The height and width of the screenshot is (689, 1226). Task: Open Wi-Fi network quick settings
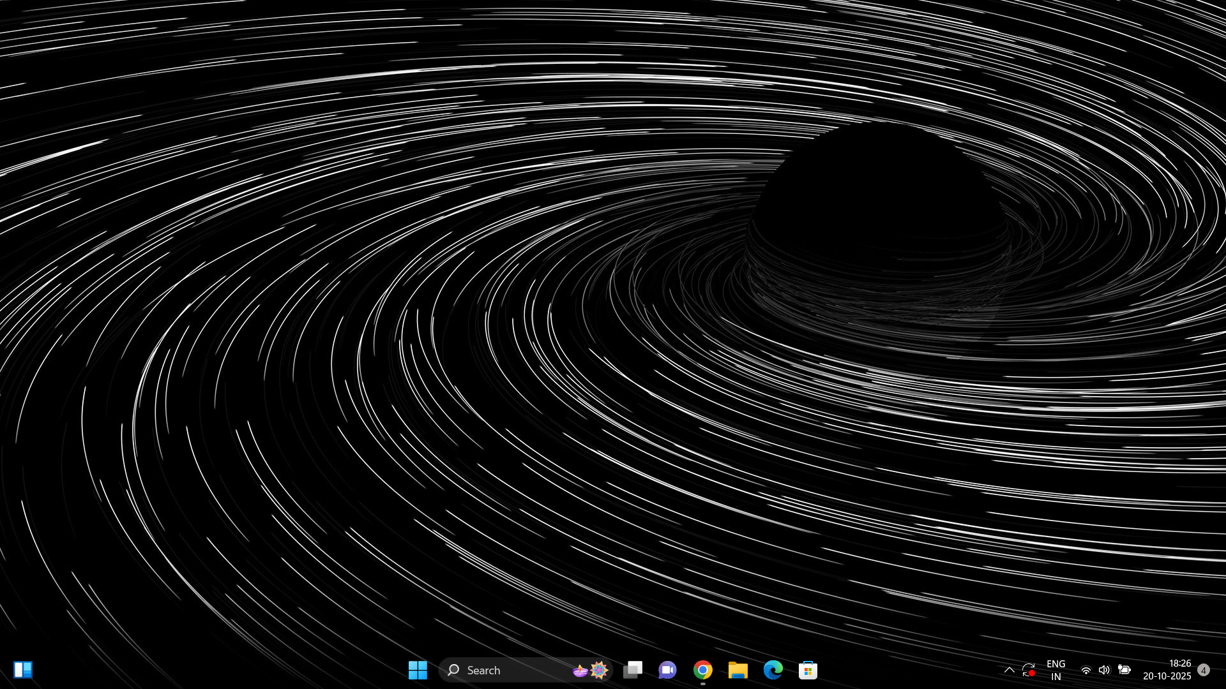click(x=1086, y=670)
